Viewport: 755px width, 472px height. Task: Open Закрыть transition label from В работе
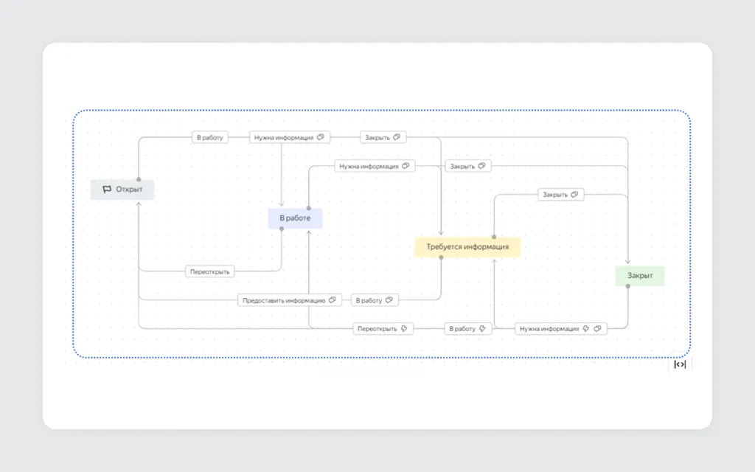click(x=468, y=166)
